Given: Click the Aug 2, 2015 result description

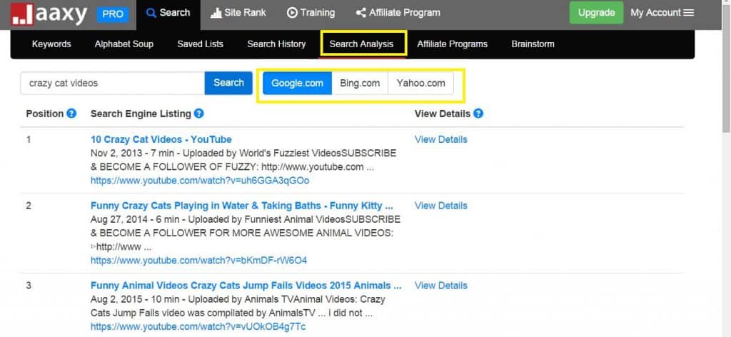Looking at the screenshot, I should pyautogui.click(x=238, y=306).
